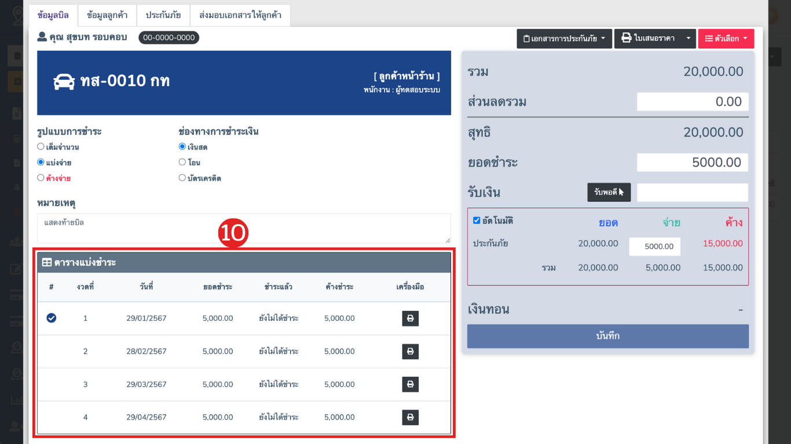Click date 29/04/2567 in installment table
The image size is (791, 444).
click(x=147, y=417)
